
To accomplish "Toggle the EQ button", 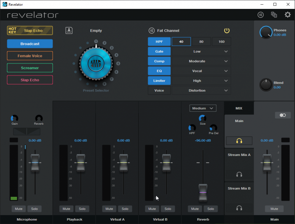I will click(159, 71).
